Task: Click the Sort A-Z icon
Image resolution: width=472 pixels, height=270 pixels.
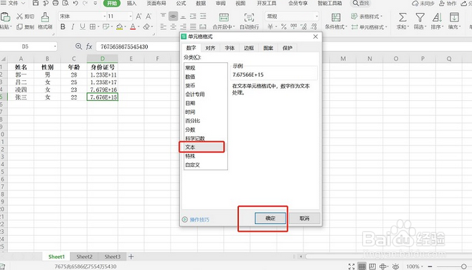Action: click(x=437, y=17)
